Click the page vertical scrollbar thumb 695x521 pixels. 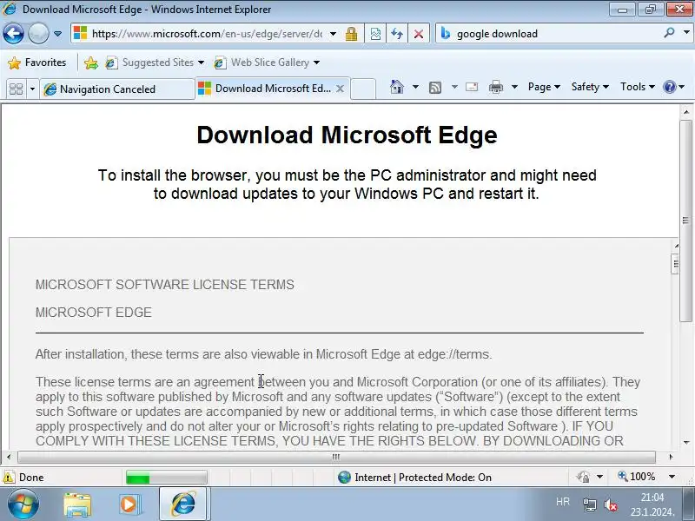coord(686,221)
